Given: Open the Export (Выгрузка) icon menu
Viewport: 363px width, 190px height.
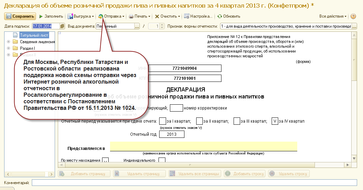Looking at the screenshot, I should [x=70, y=17].
